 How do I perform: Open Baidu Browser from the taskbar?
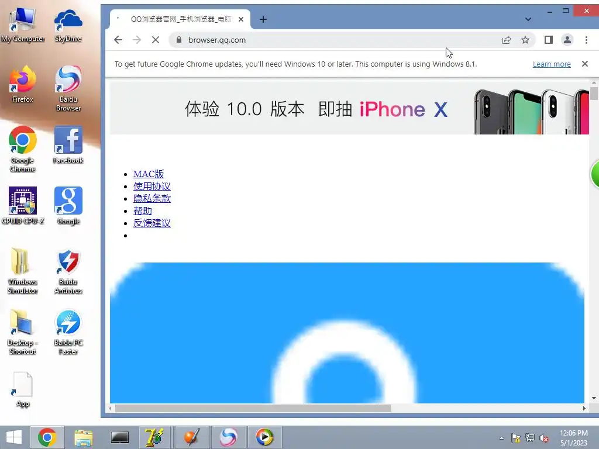coord(228,437)
